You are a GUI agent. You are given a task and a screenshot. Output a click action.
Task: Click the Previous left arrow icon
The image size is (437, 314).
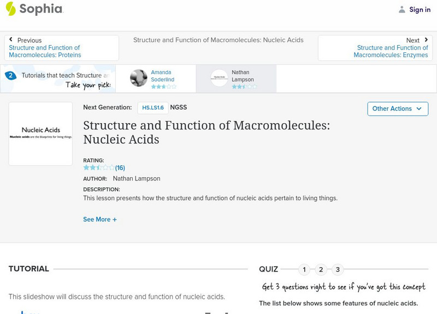(x=11, y=40)
